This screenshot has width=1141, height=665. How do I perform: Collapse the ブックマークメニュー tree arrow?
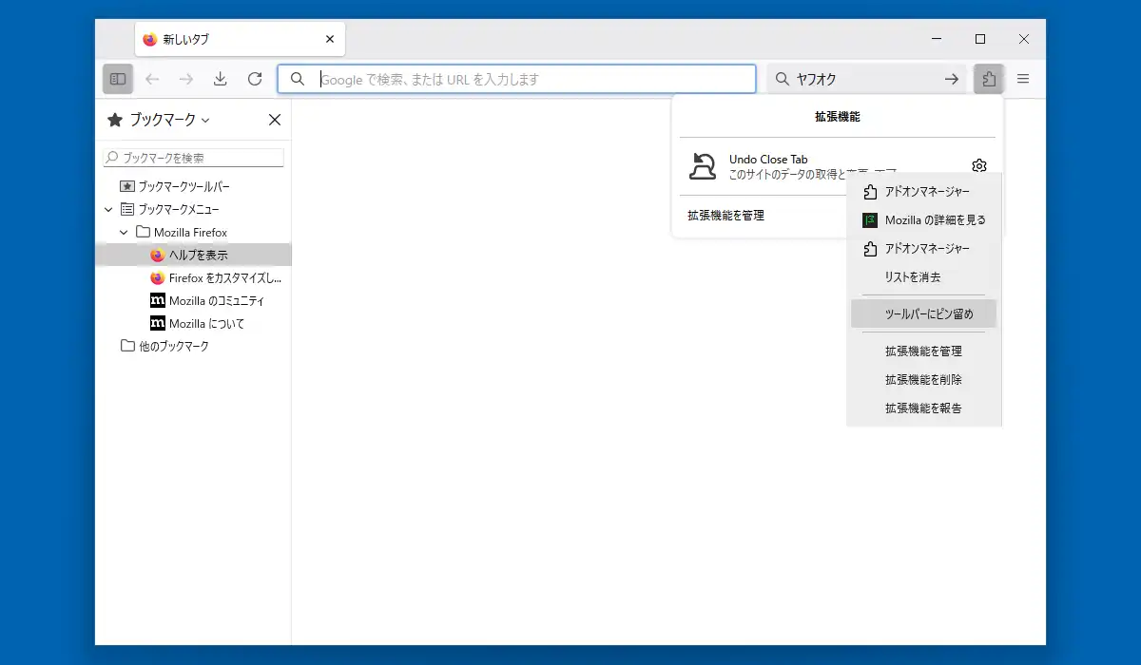pyautogui.click(x=108, y=209)
